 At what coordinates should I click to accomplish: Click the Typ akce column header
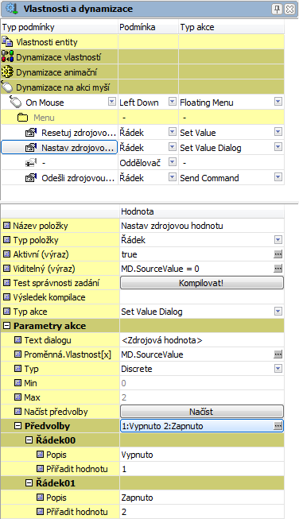pos(231,27)
